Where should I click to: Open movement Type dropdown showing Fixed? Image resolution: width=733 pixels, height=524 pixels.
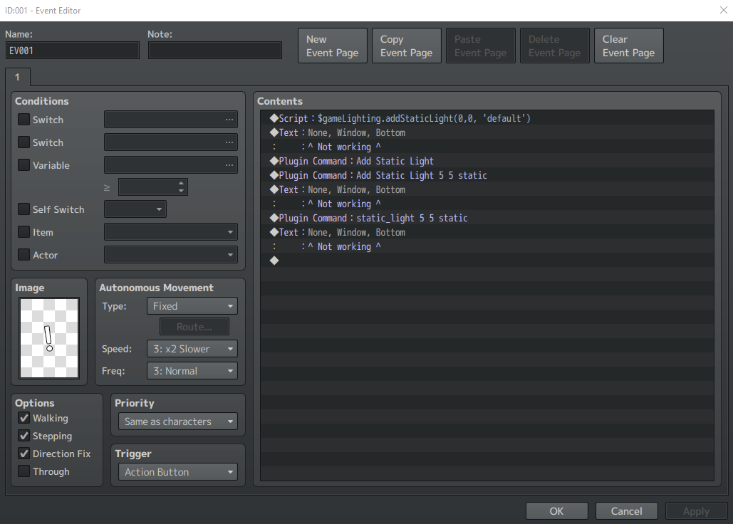click(x=192, y=306)
